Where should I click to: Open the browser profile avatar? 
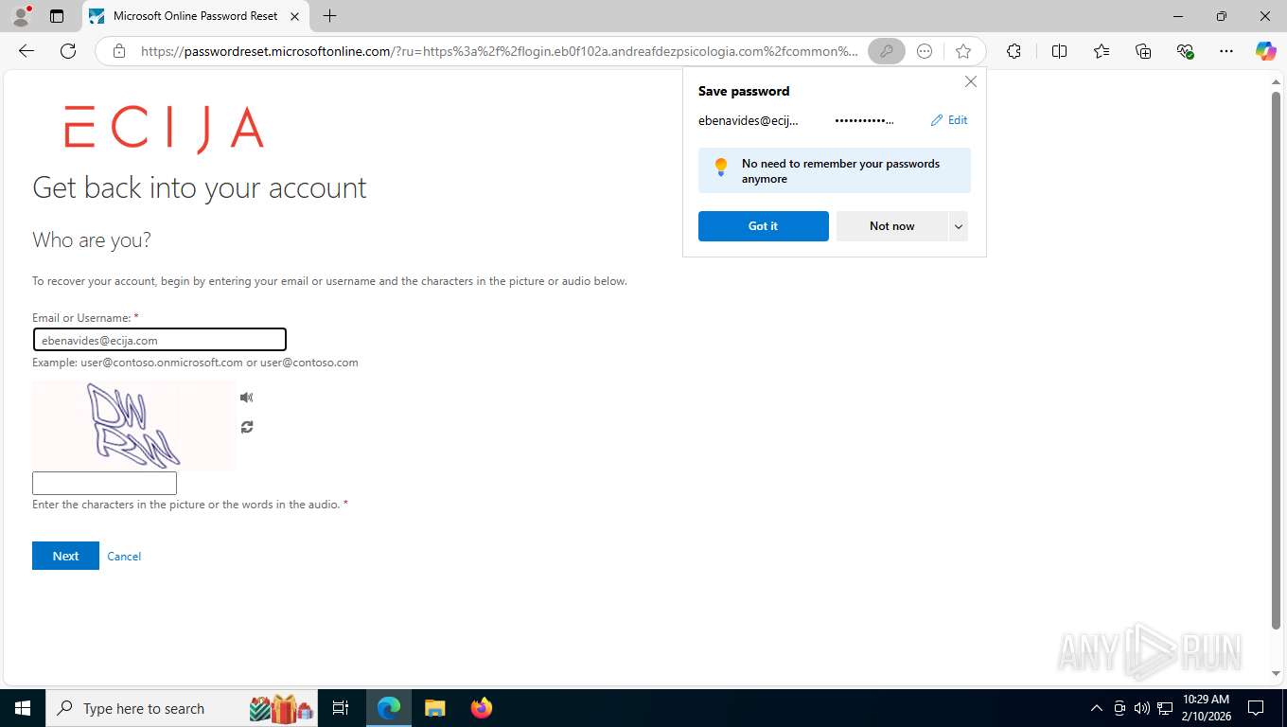[x=21, y=16]
